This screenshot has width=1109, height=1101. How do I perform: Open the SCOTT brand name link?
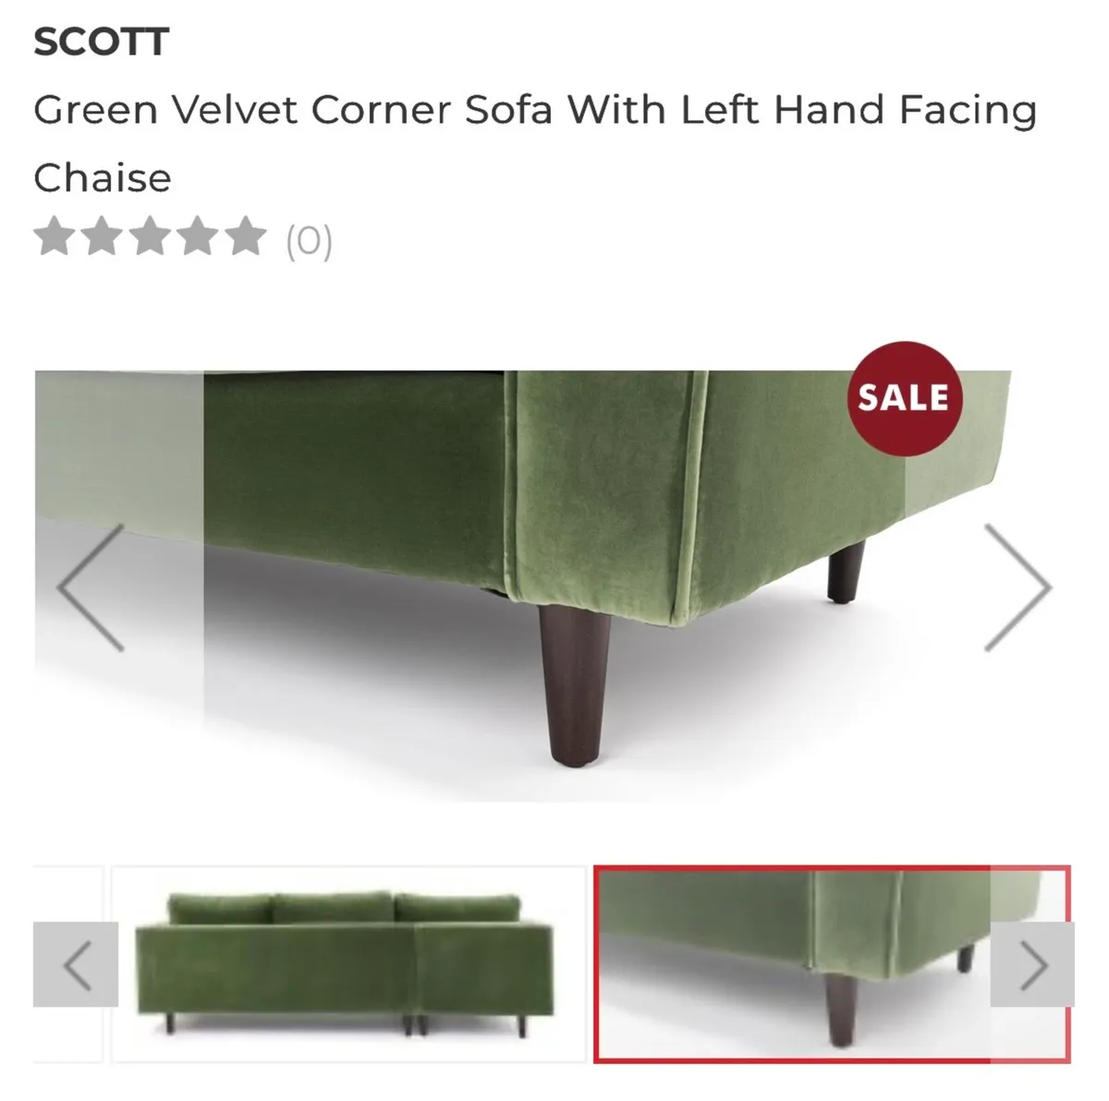102,42
